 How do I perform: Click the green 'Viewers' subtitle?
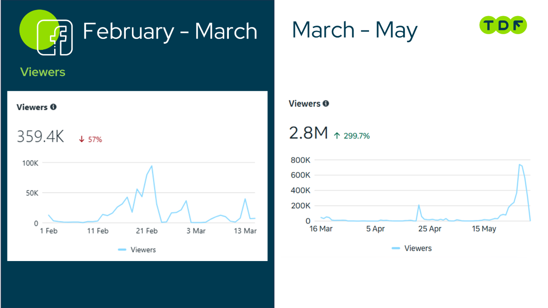[x=43, y=72]
